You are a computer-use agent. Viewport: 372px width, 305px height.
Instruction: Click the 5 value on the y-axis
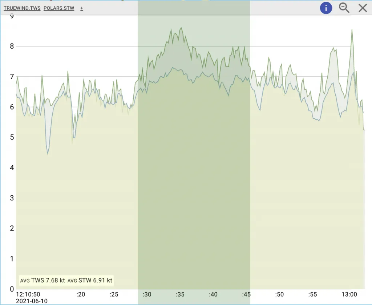pyautogui.click(x=12, y=137)
